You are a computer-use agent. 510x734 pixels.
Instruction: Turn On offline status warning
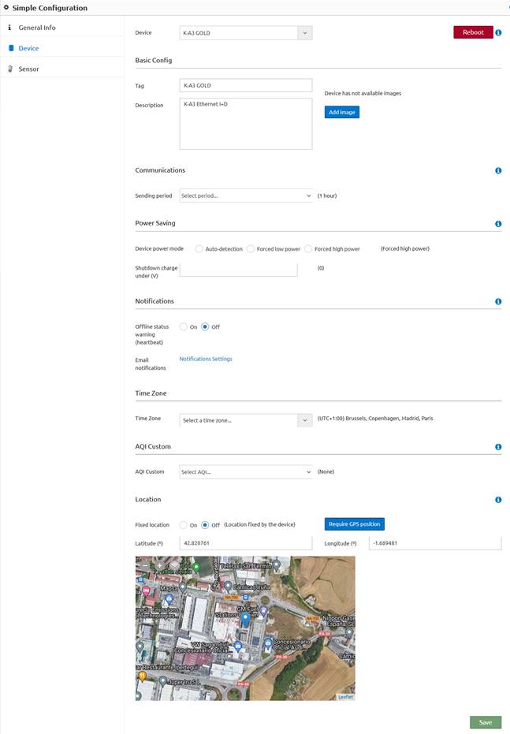click(184, 326)
